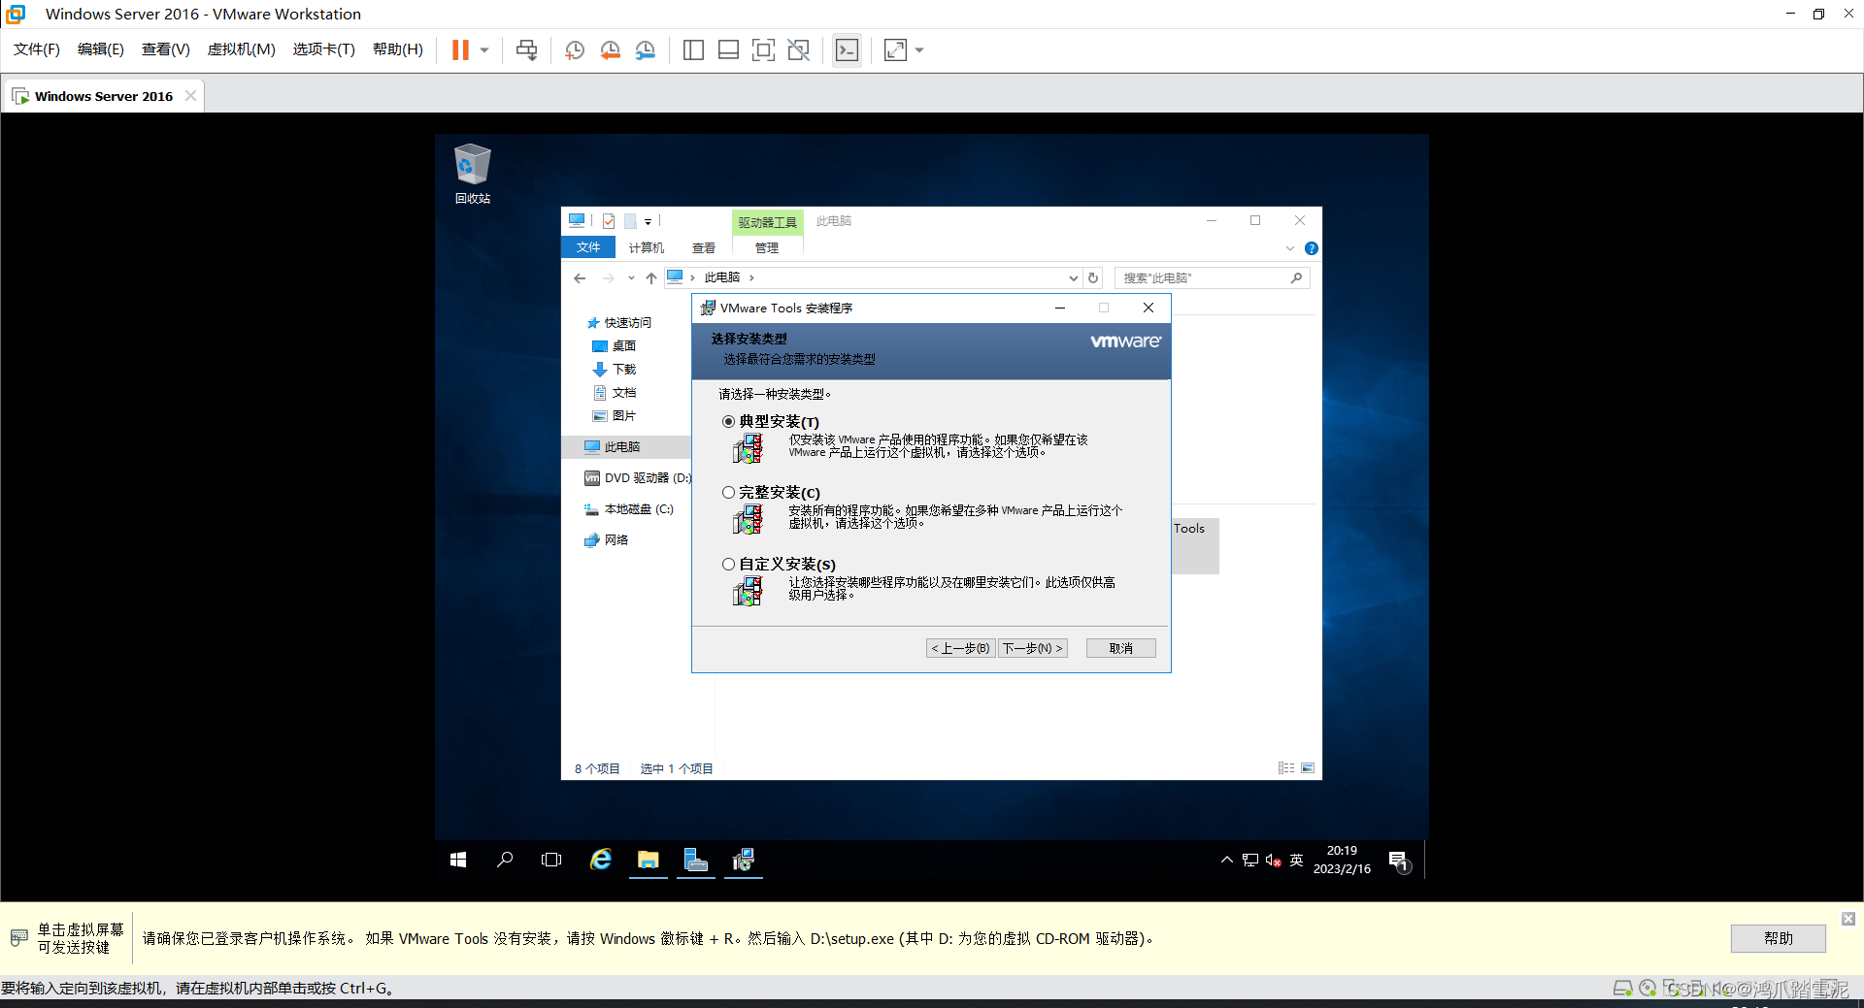Select 文档 in navigation pane
The height and width of the screenshot is (1008, 1864).
click(614, 392)
